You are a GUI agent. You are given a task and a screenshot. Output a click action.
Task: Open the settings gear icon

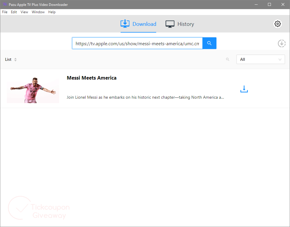(277, 24)
